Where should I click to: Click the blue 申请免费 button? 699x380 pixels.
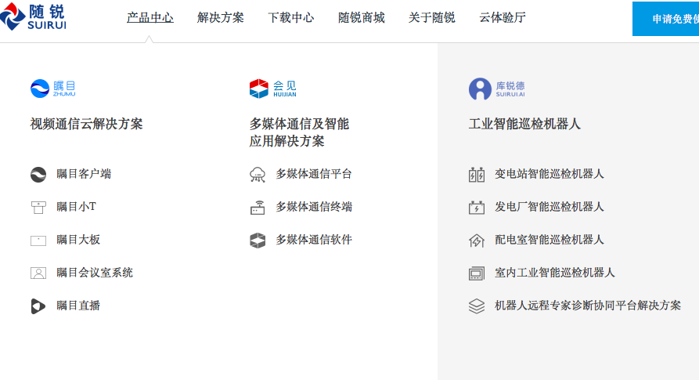tap(665, 19)
